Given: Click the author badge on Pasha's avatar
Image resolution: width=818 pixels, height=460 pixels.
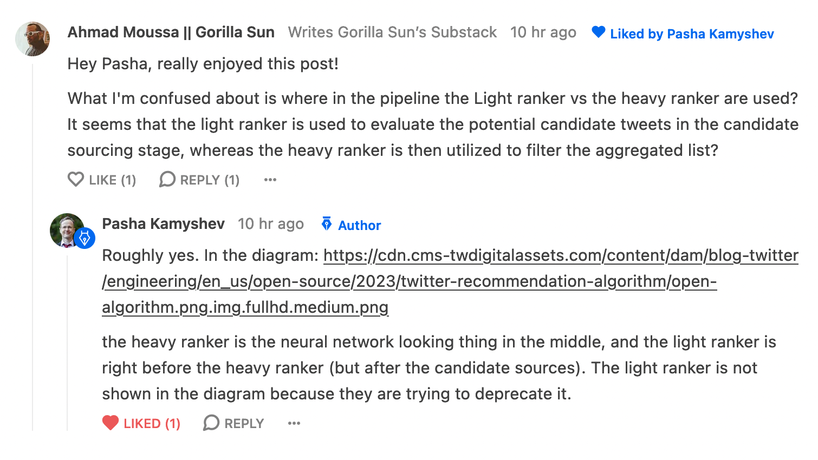Looking at the screenshot, I should 85,238.
